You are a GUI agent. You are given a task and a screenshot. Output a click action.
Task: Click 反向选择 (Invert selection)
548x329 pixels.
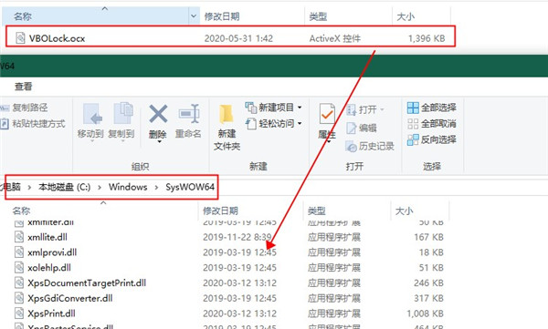(432, 139)
